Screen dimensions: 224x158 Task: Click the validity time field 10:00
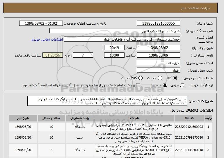pyautogui.click(x=114, y=55)
